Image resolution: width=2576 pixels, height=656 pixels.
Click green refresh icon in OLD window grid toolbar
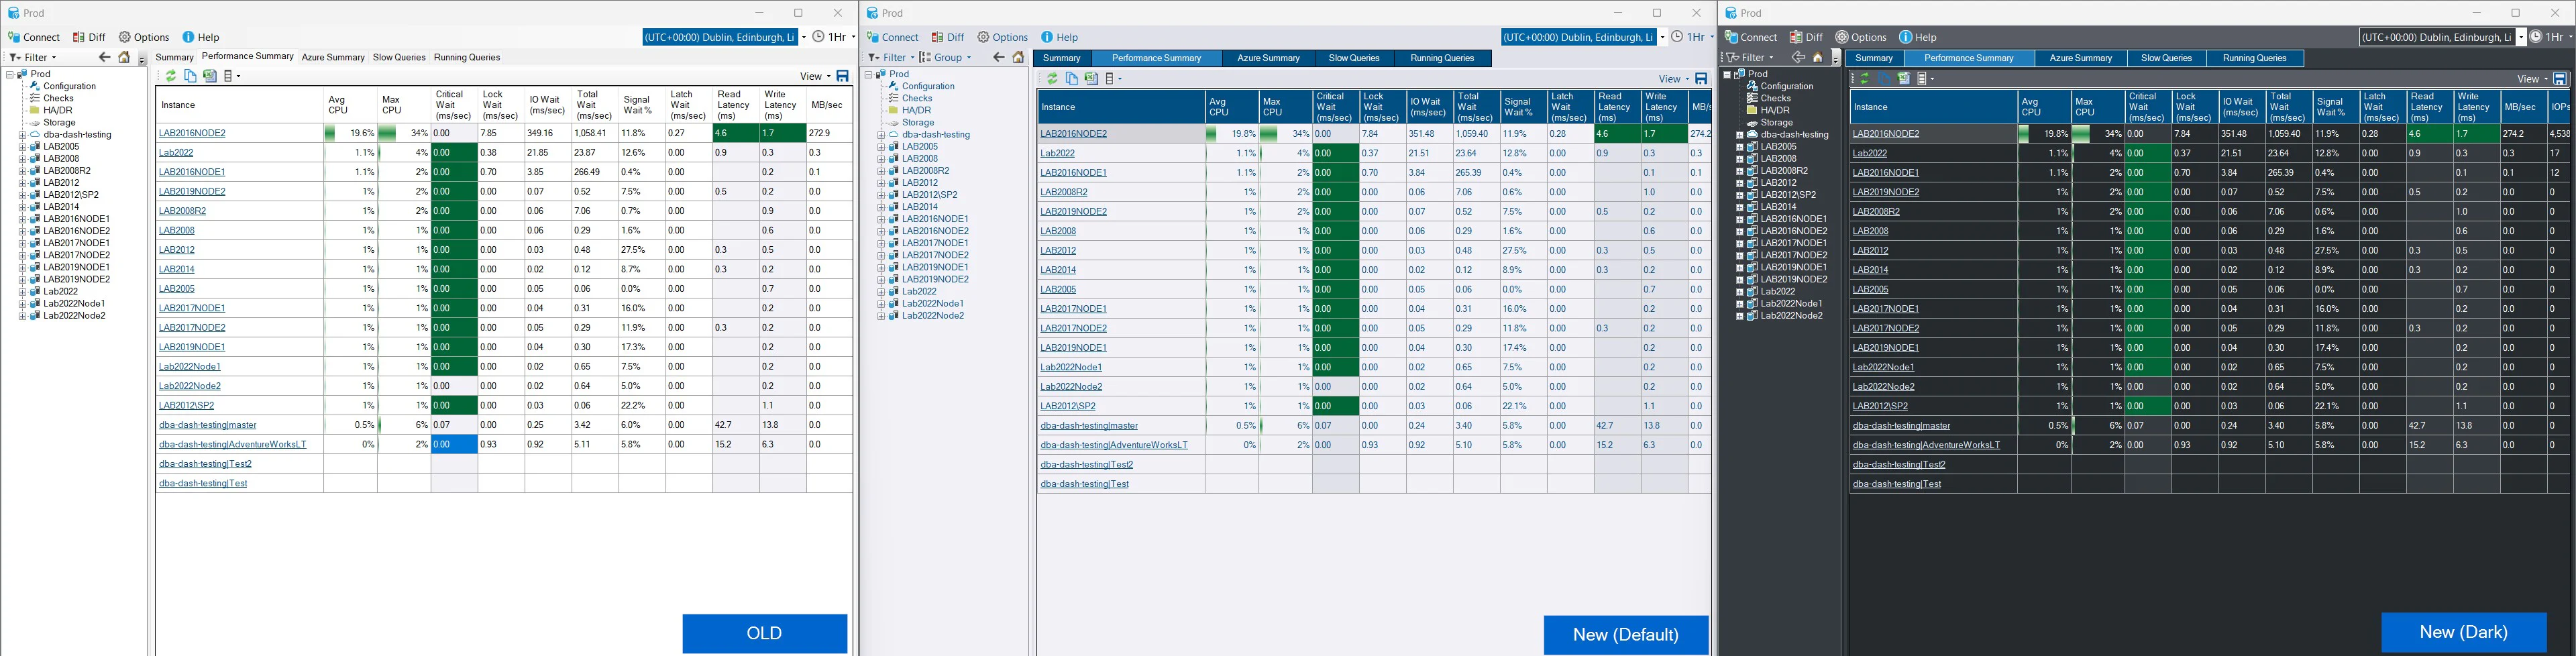[x=171, y=76]
